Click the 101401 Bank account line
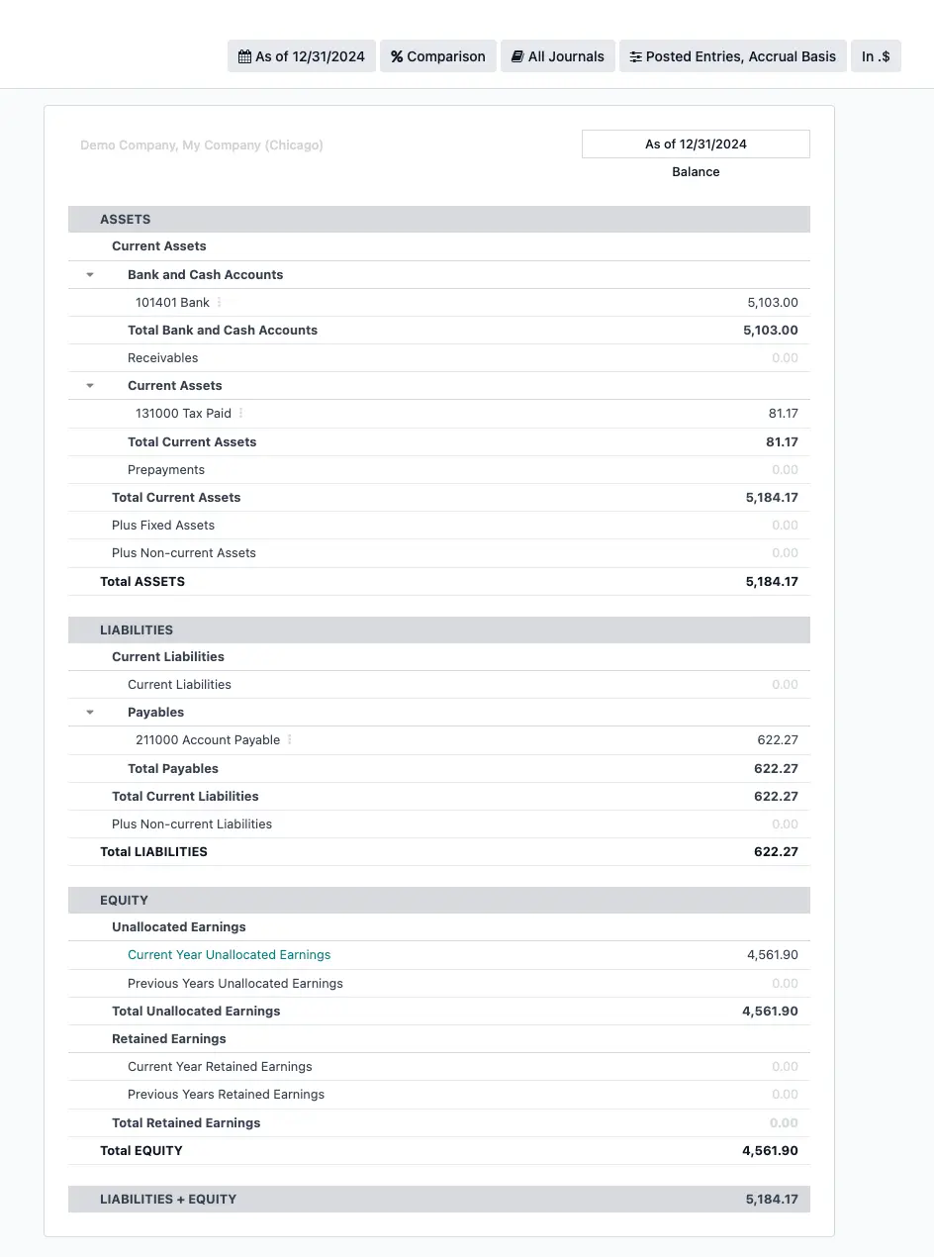Image resolution: width=934 pixels, height=1257 pixels. click(173, 302)
